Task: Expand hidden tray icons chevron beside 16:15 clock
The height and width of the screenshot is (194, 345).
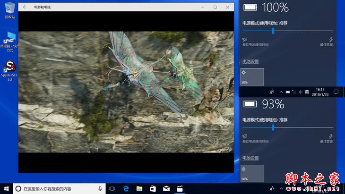Action: click(x=281, y=92)
